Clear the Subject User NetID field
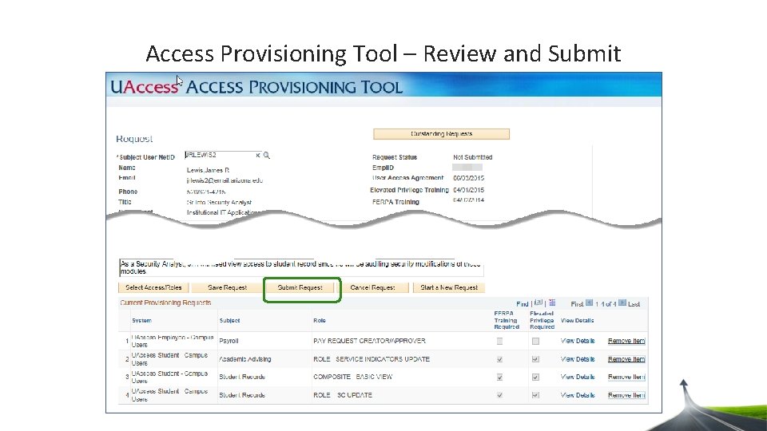Screen dimensions: 767x431 click(258, 156)
